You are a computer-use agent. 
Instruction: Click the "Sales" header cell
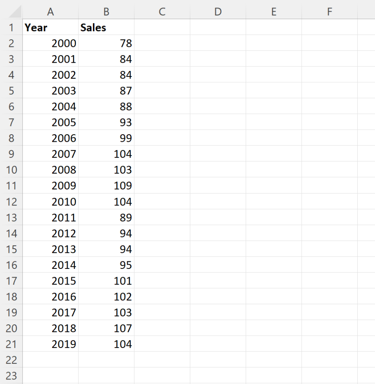pos(106,27)
